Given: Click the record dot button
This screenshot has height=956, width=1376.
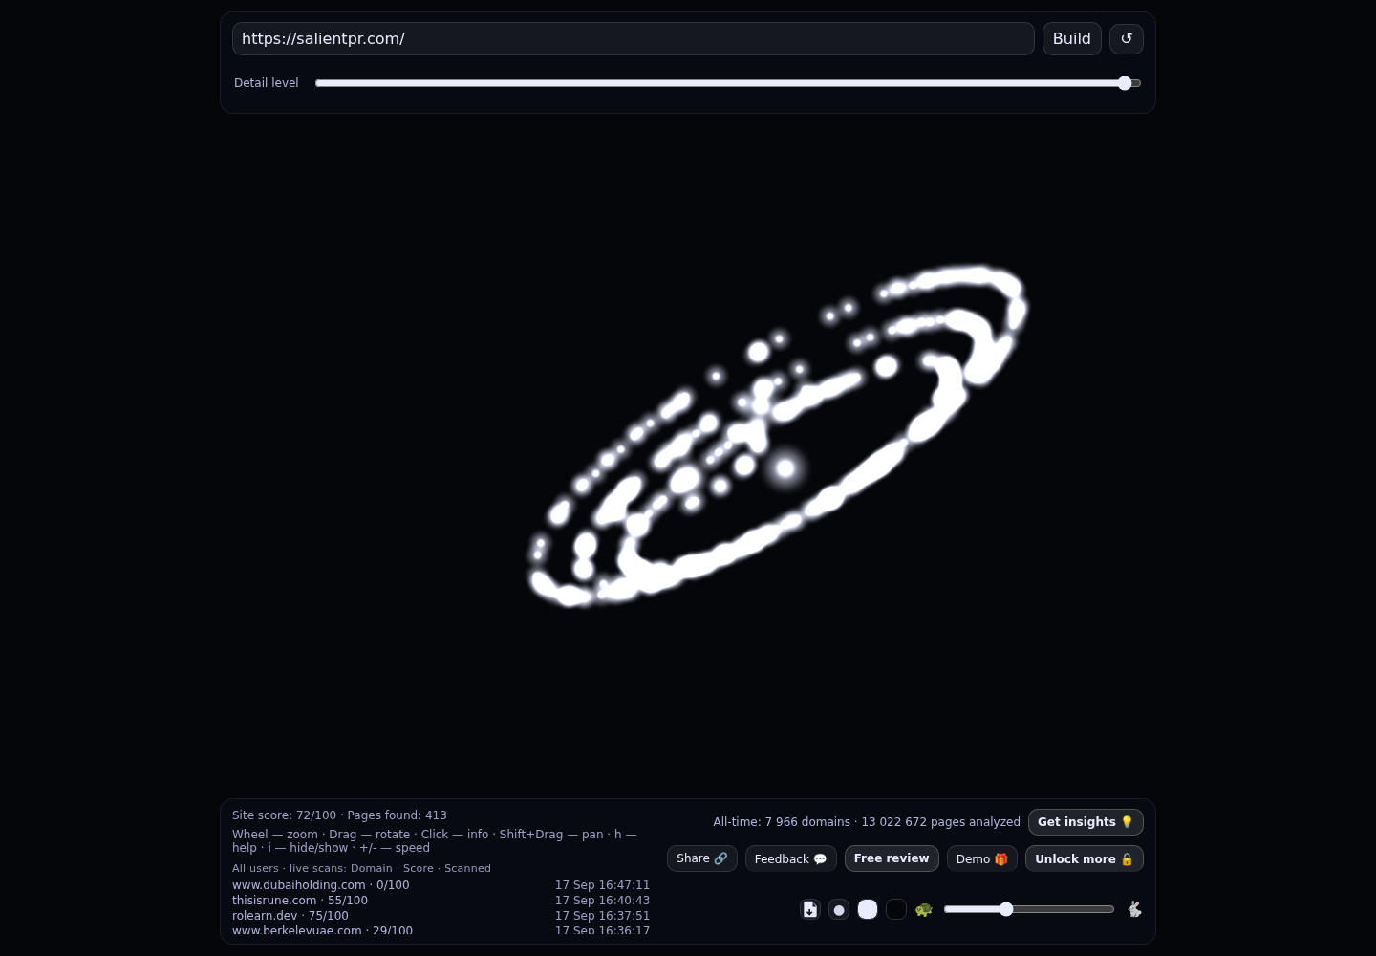Looking at the screenshot, I should pos(839,909).
